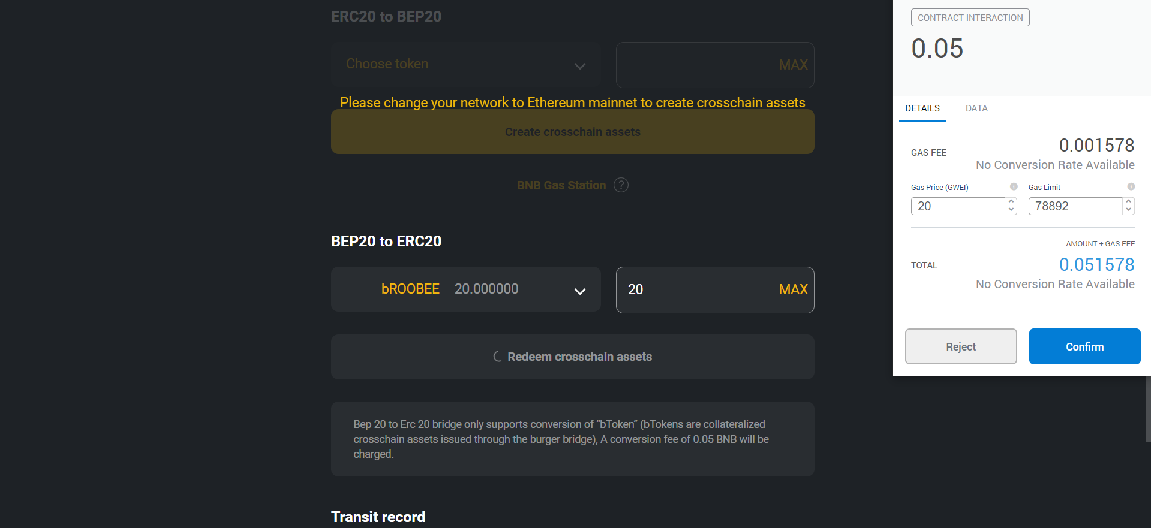This screenshot has height=528, width=1151.
Task: Click the Gas Limit input field
Action: (x=1075, y=206)
